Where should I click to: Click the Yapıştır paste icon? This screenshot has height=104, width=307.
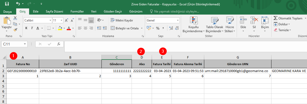tap(7, 20)
